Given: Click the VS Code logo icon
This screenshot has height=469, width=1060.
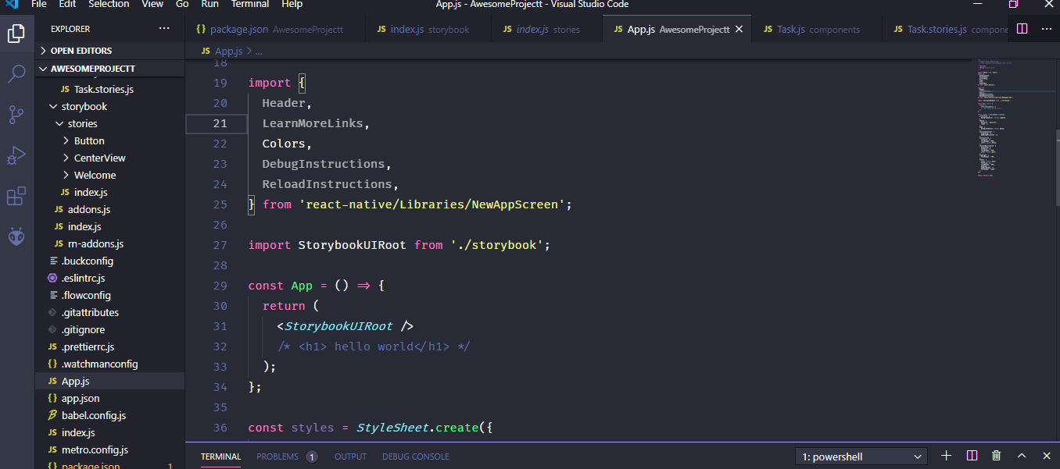Looking at the screenshot, I should [x=12, y=4].
